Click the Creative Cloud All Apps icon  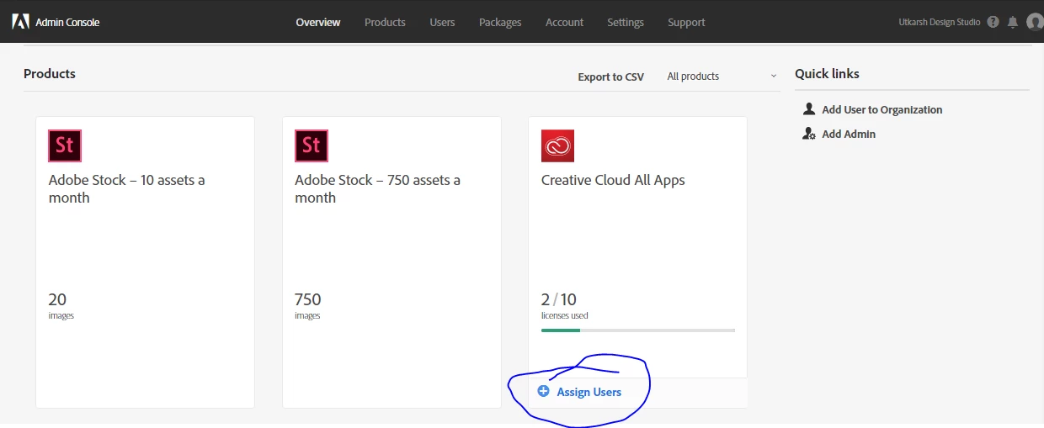pyautogui.click(x=557, y=145)
